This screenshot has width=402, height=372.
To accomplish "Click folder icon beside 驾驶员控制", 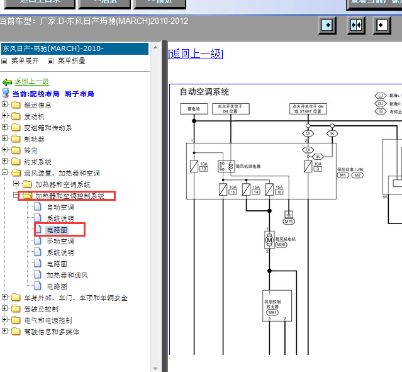I will [x=16, y=308].
